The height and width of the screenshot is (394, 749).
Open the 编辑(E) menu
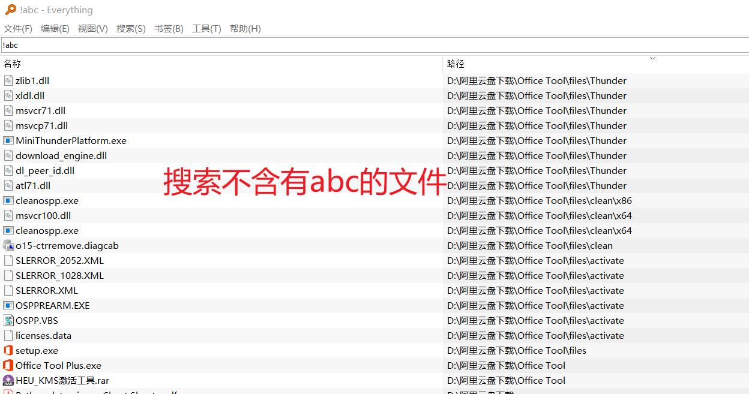55,29
